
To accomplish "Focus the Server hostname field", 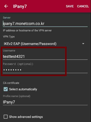I will (x=45, y=24).
